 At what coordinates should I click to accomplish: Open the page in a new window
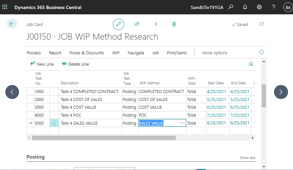pos(261,24)
